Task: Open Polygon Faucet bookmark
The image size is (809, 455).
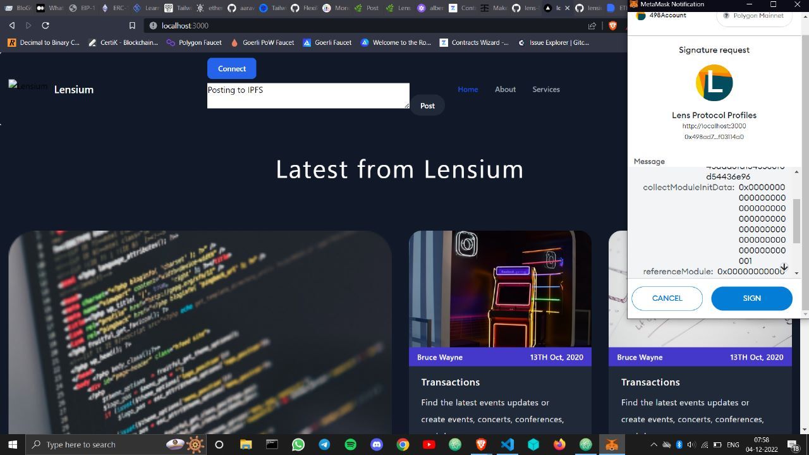Action: pyautogui.click(x=194, y=42)
